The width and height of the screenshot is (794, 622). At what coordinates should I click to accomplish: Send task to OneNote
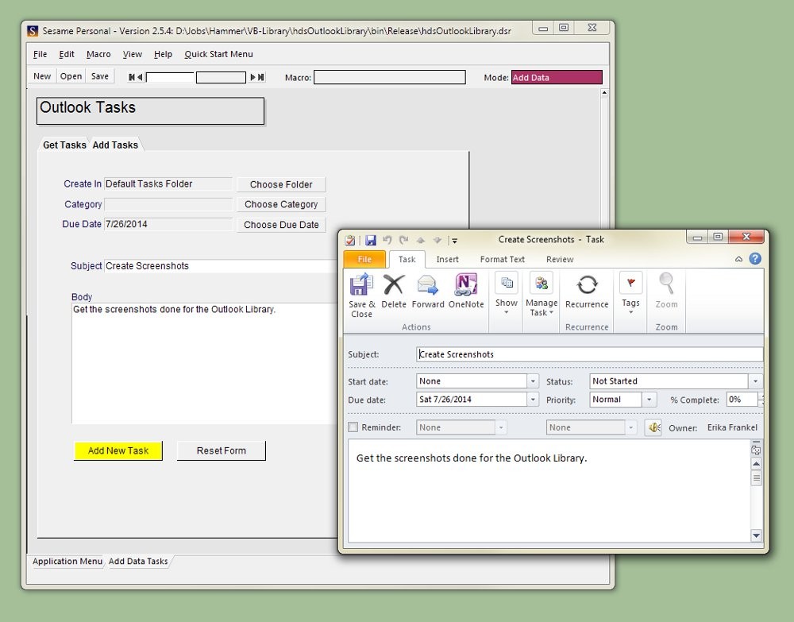pyautogui.click(x=466, y=291)
